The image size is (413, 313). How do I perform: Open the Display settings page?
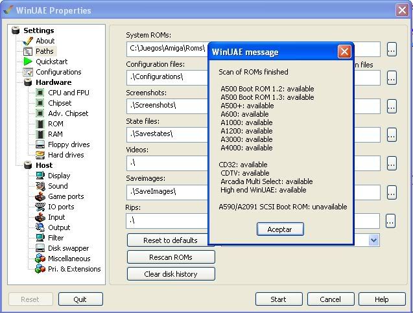click(59, 176)
